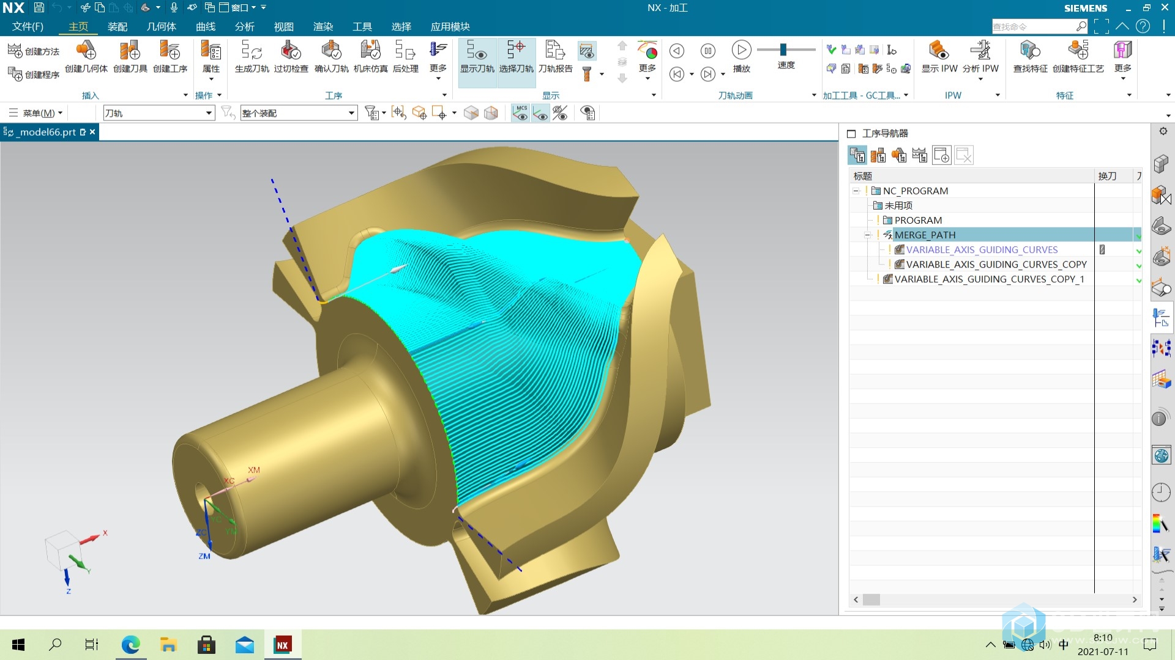Switch to the 装配 ribbon tab
Screen dimensions: 1175x660
117,26
